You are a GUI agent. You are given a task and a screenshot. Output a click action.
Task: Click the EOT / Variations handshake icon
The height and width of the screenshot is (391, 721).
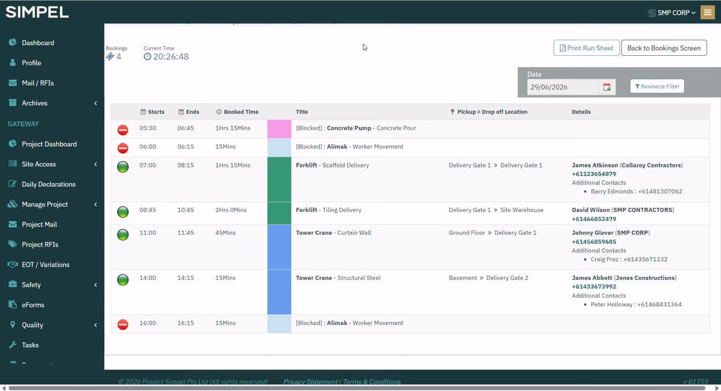(13, 264)
